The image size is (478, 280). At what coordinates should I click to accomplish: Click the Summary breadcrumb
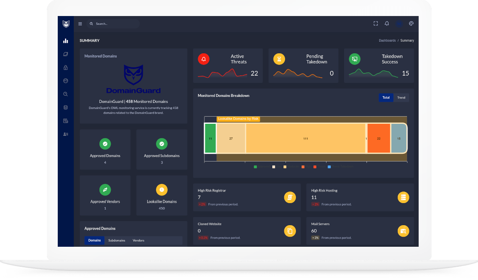(x=407, y=40)
